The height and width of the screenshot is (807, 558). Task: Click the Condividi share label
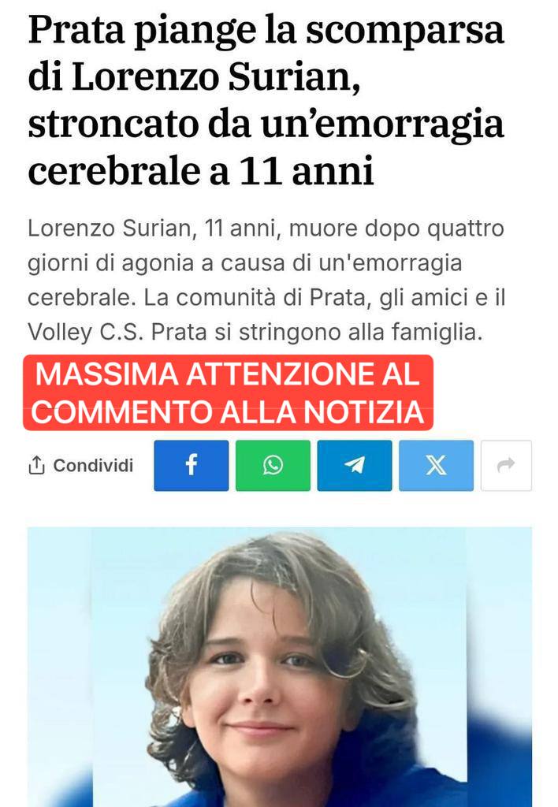click(x=93, y=465)
